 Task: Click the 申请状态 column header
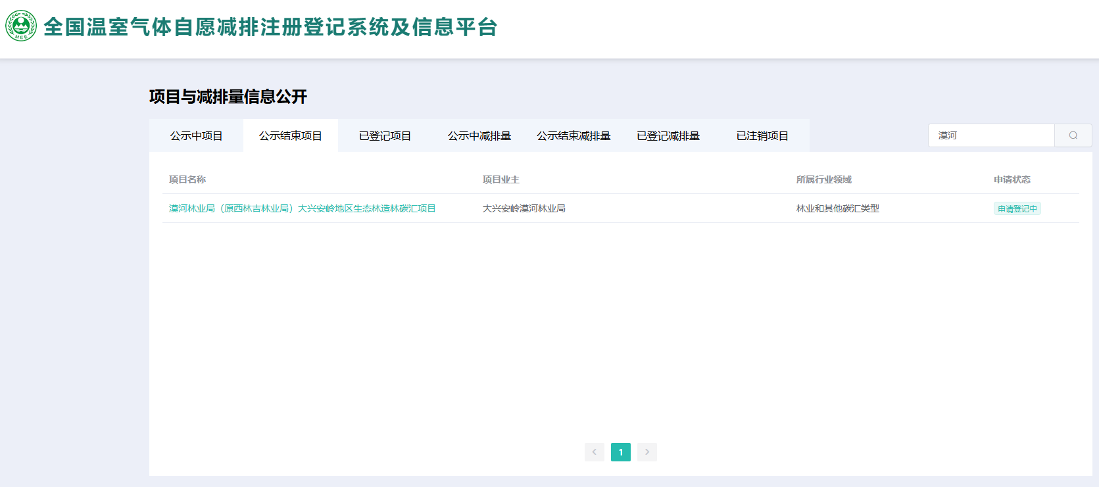point(1012,179)
